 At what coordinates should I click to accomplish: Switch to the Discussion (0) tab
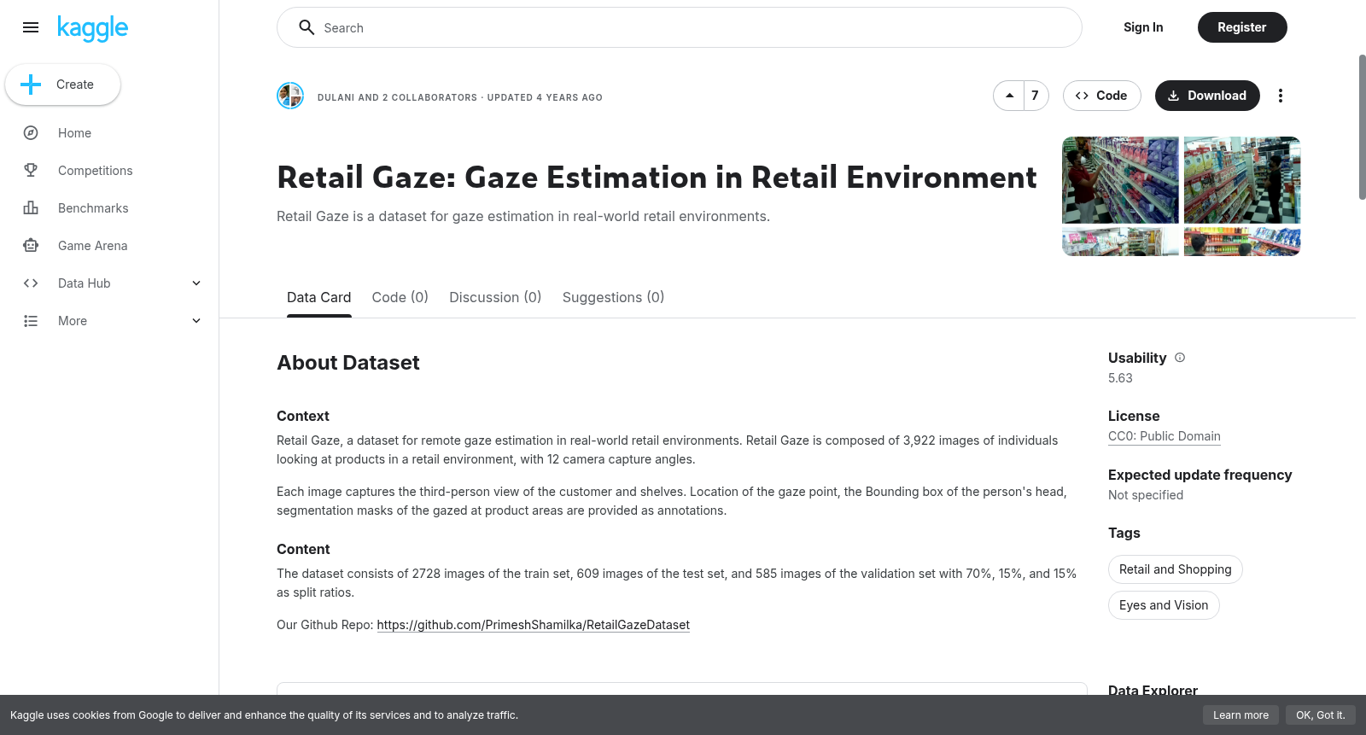point(495,298)
